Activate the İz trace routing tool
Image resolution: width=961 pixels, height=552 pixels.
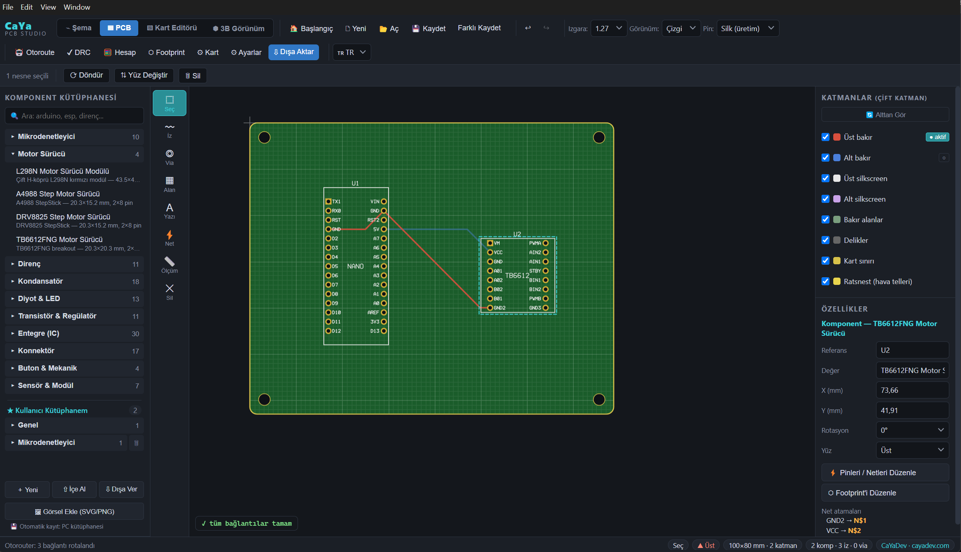(169, 131)
